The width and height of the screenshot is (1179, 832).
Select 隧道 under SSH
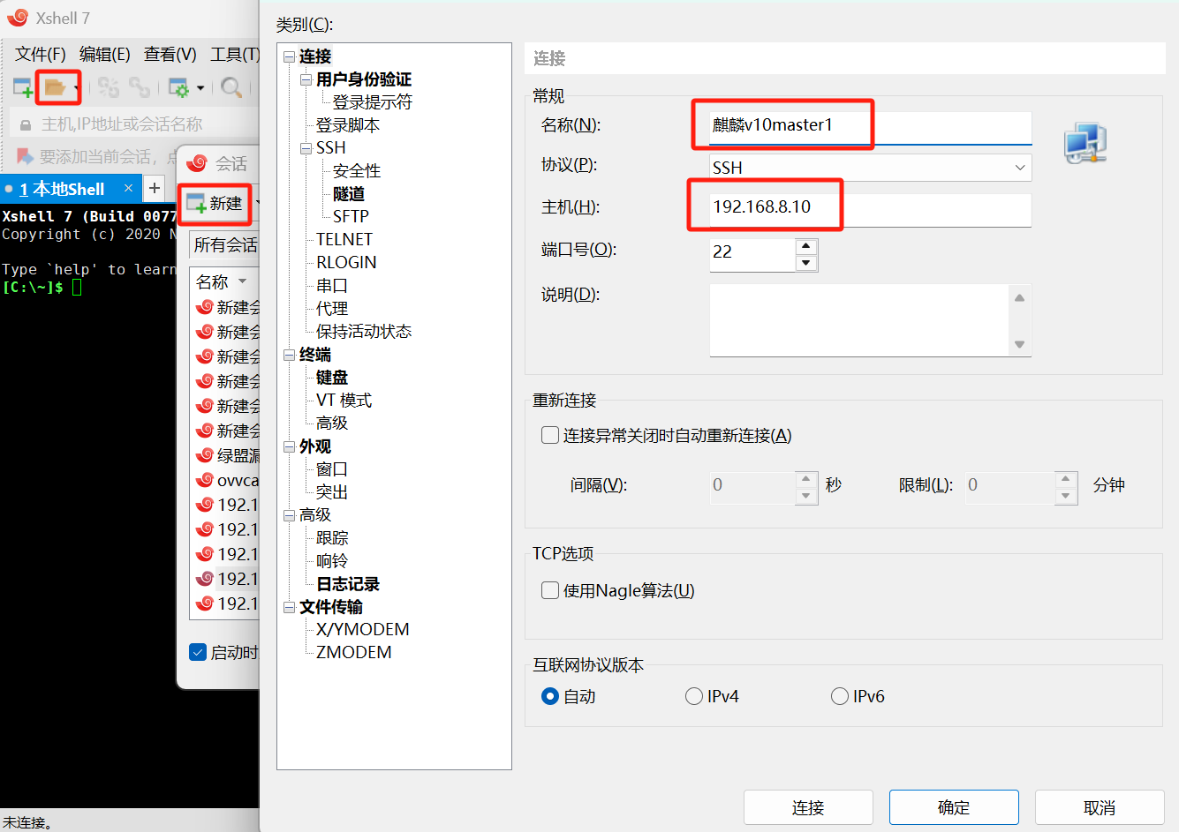click(x=349, y=194)
